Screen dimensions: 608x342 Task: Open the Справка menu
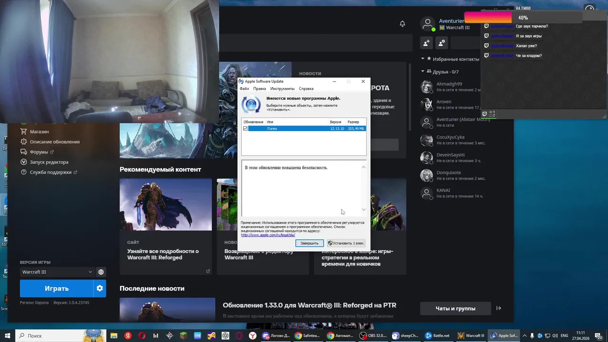[x=306, y=89]
